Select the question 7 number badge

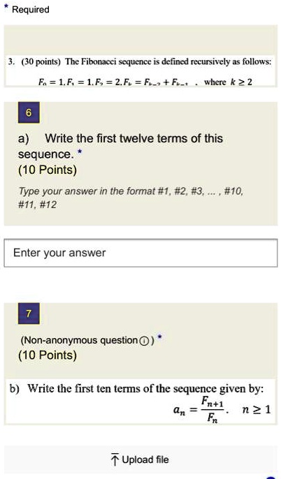(29, 314)
